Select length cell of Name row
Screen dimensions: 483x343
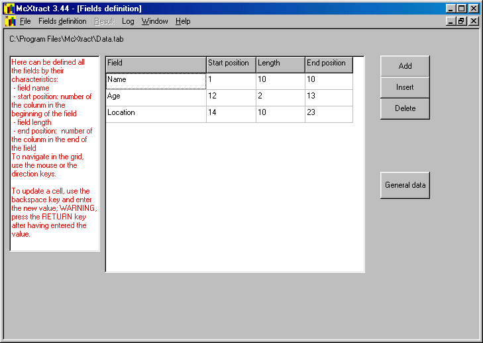[x=280, y=81]
